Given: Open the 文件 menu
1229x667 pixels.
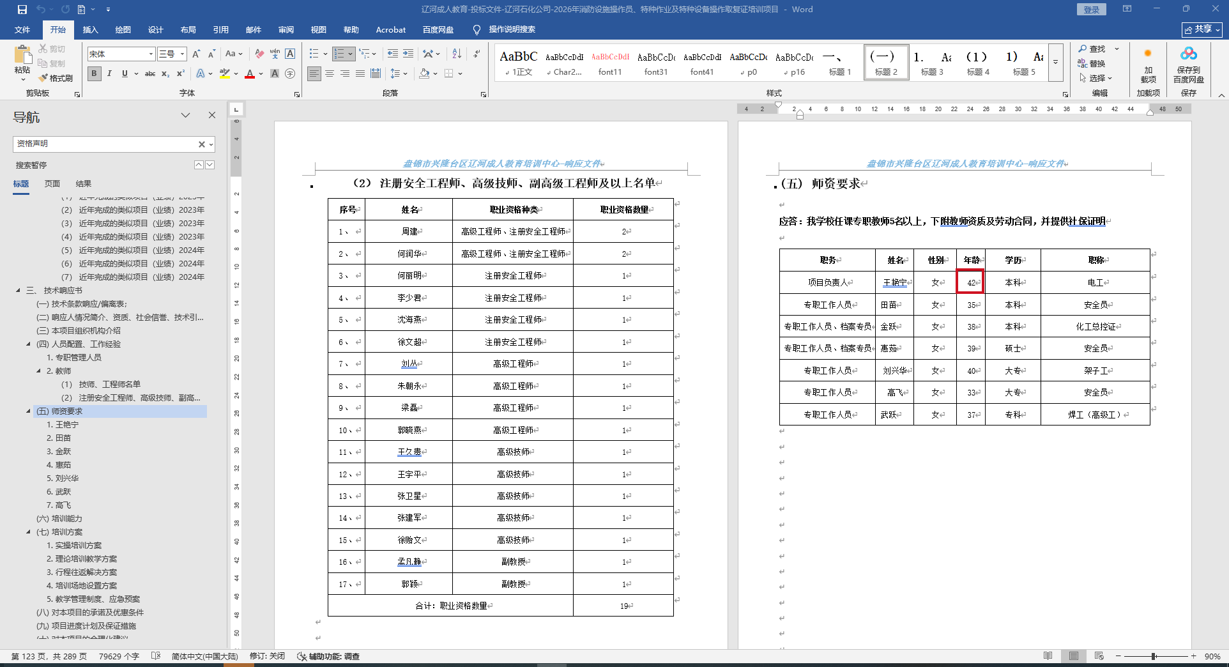Looking at the screenshot, I should coord(22,29).
